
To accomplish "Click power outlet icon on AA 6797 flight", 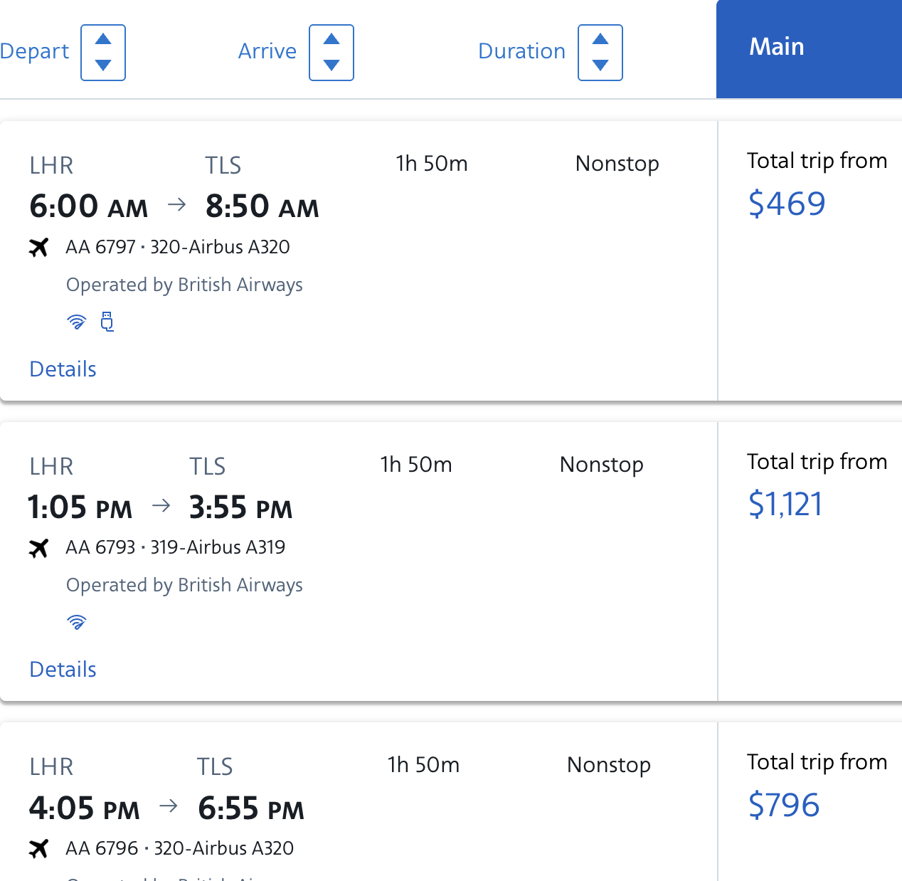I will click(x=107, y=322).
